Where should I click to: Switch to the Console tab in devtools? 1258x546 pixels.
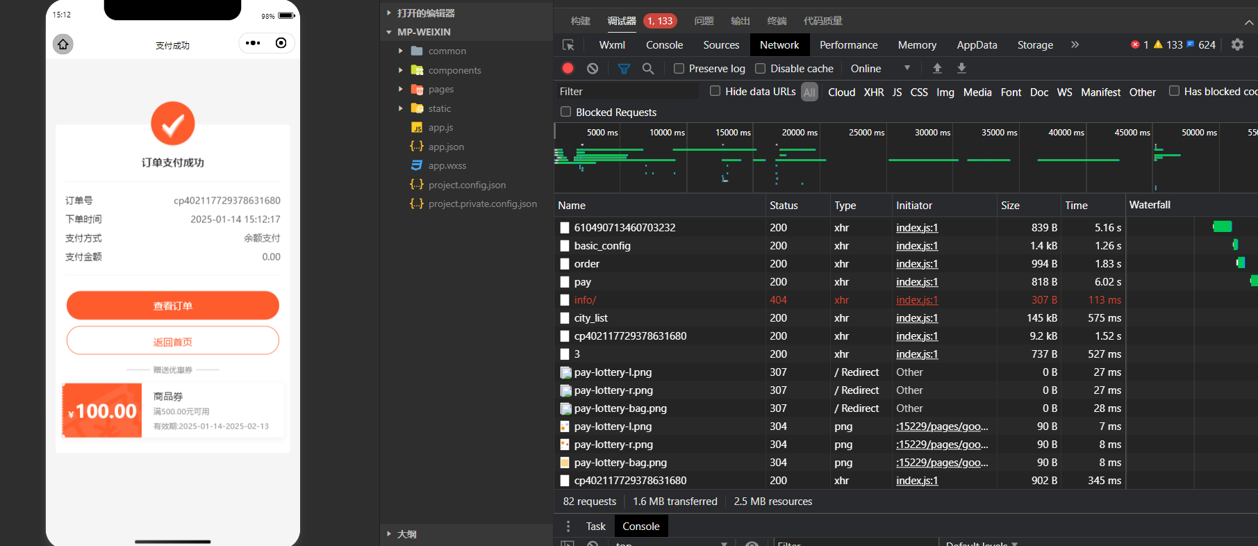pyautogui.click(x=664, y=45)
